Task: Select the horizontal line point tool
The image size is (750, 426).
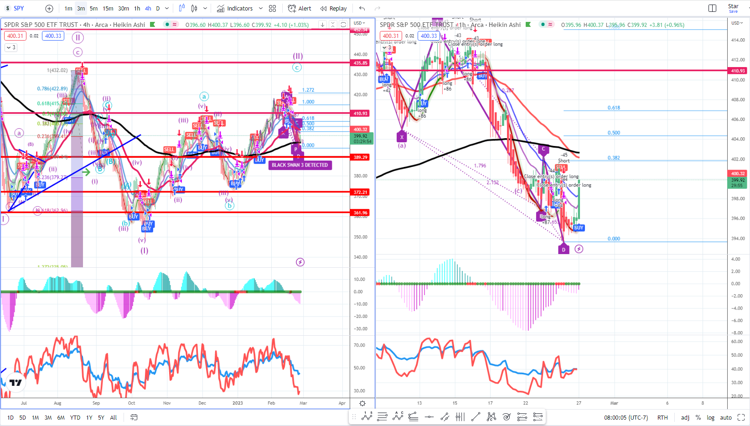Action: point(429,416)
